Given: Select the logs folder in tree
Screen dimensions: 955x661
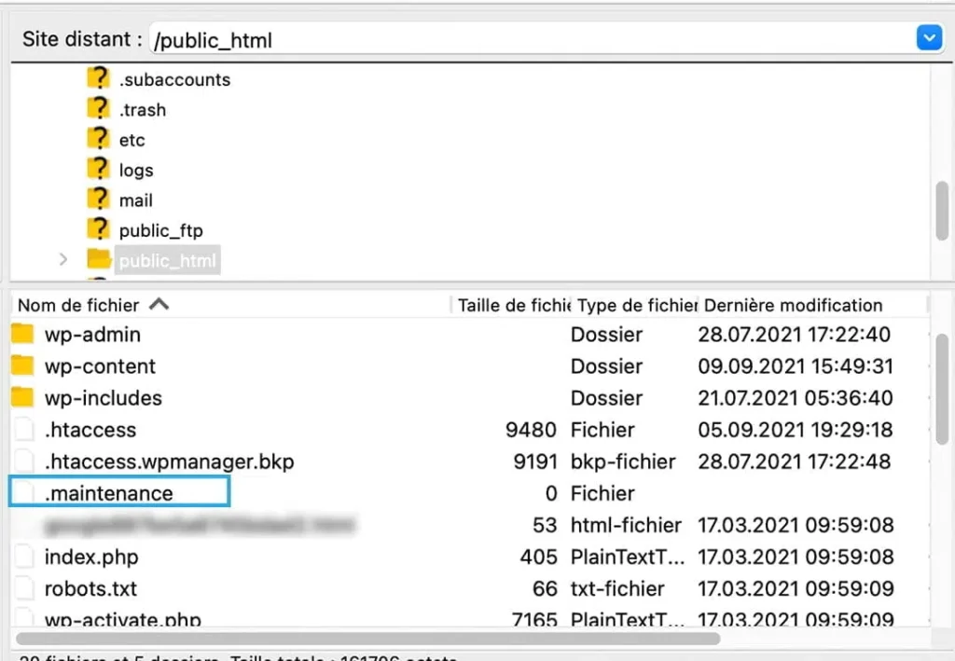Looking at the screenshot, I should [136, 170].
